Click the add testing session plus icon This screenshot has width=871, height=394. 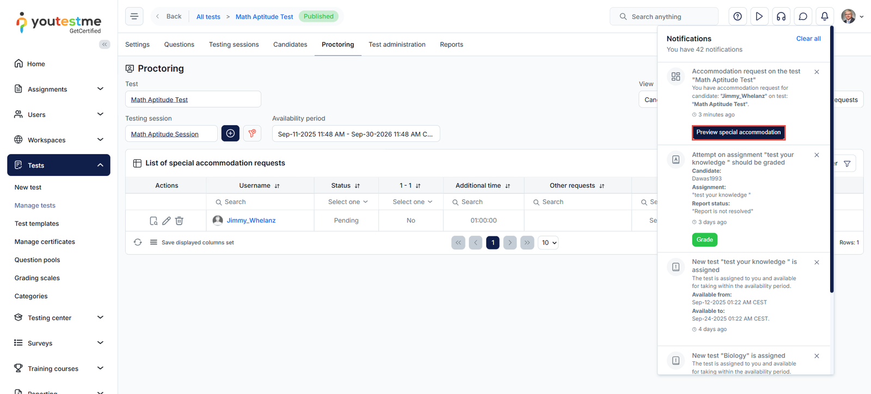tap(230, 133)
